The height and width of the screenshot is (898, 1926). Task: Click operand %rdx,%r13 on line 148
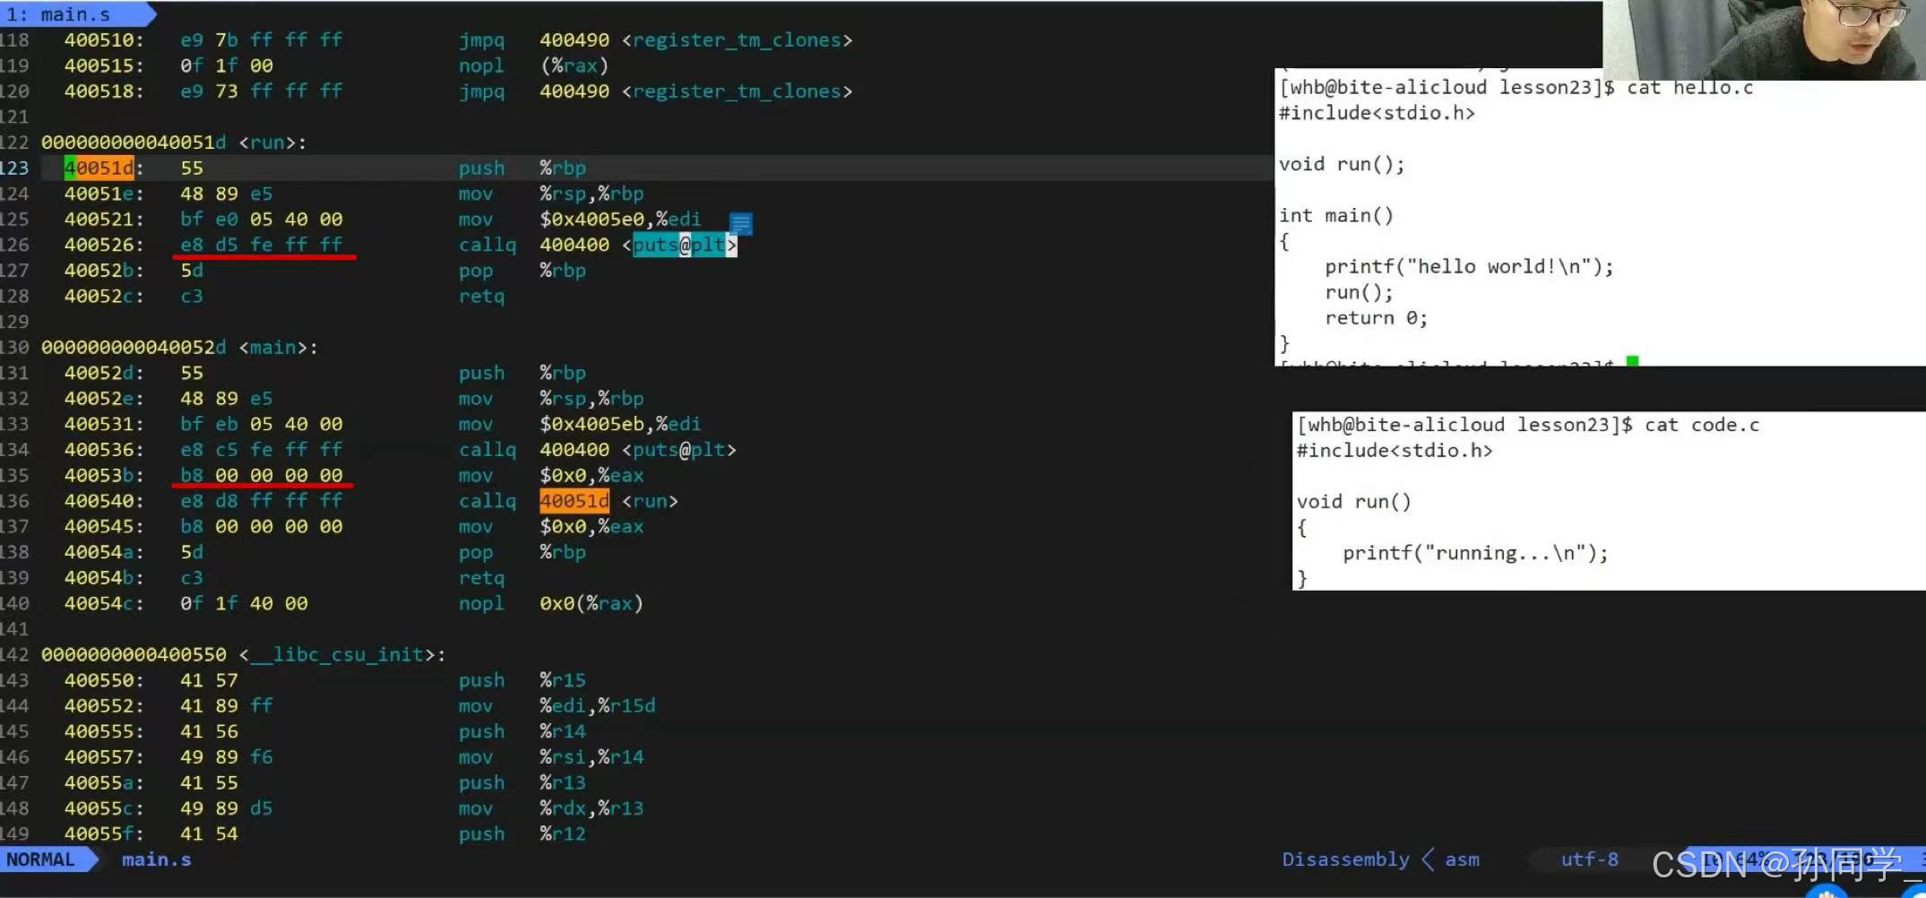click(x=592, y=808)
